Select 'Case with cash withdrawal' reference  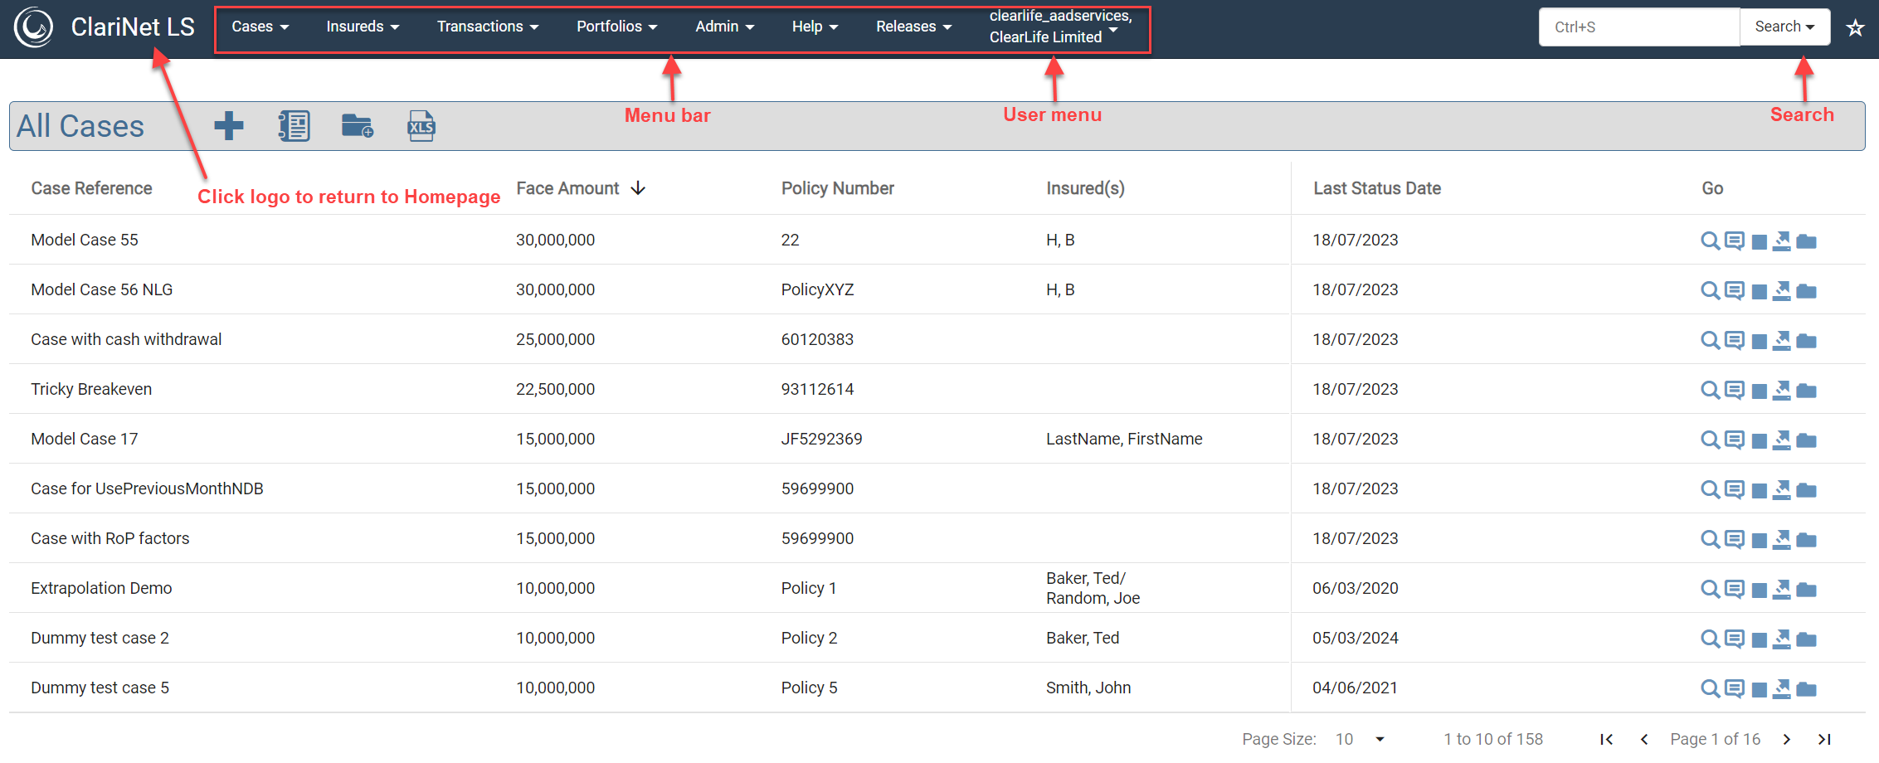point(126,339)
